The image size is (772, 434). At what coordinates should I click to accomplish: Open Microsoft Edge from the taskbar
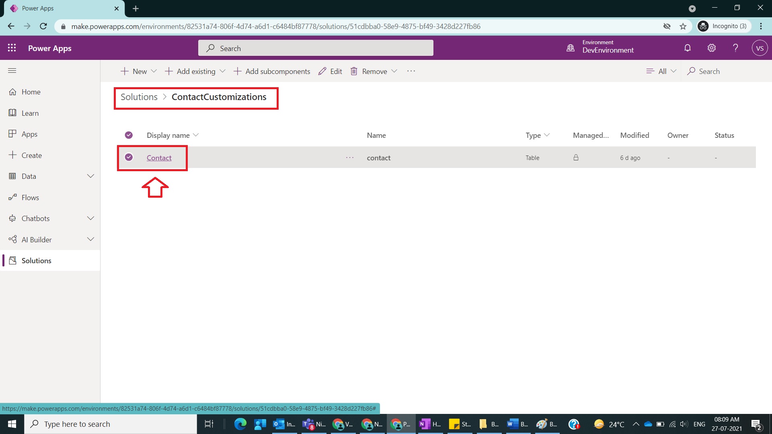click(240, 424)
